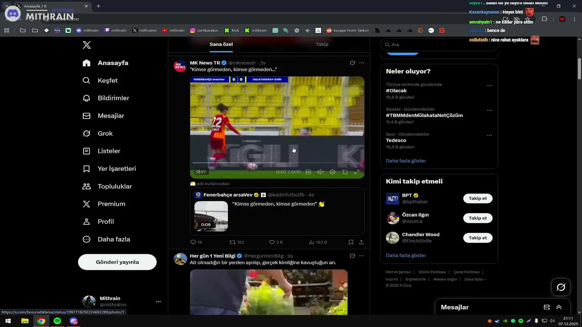Expand the video to fullscreen
Image resolution: width=582 pixels, height=327 pixels.
pyautogui.click(x=357, y=172)
